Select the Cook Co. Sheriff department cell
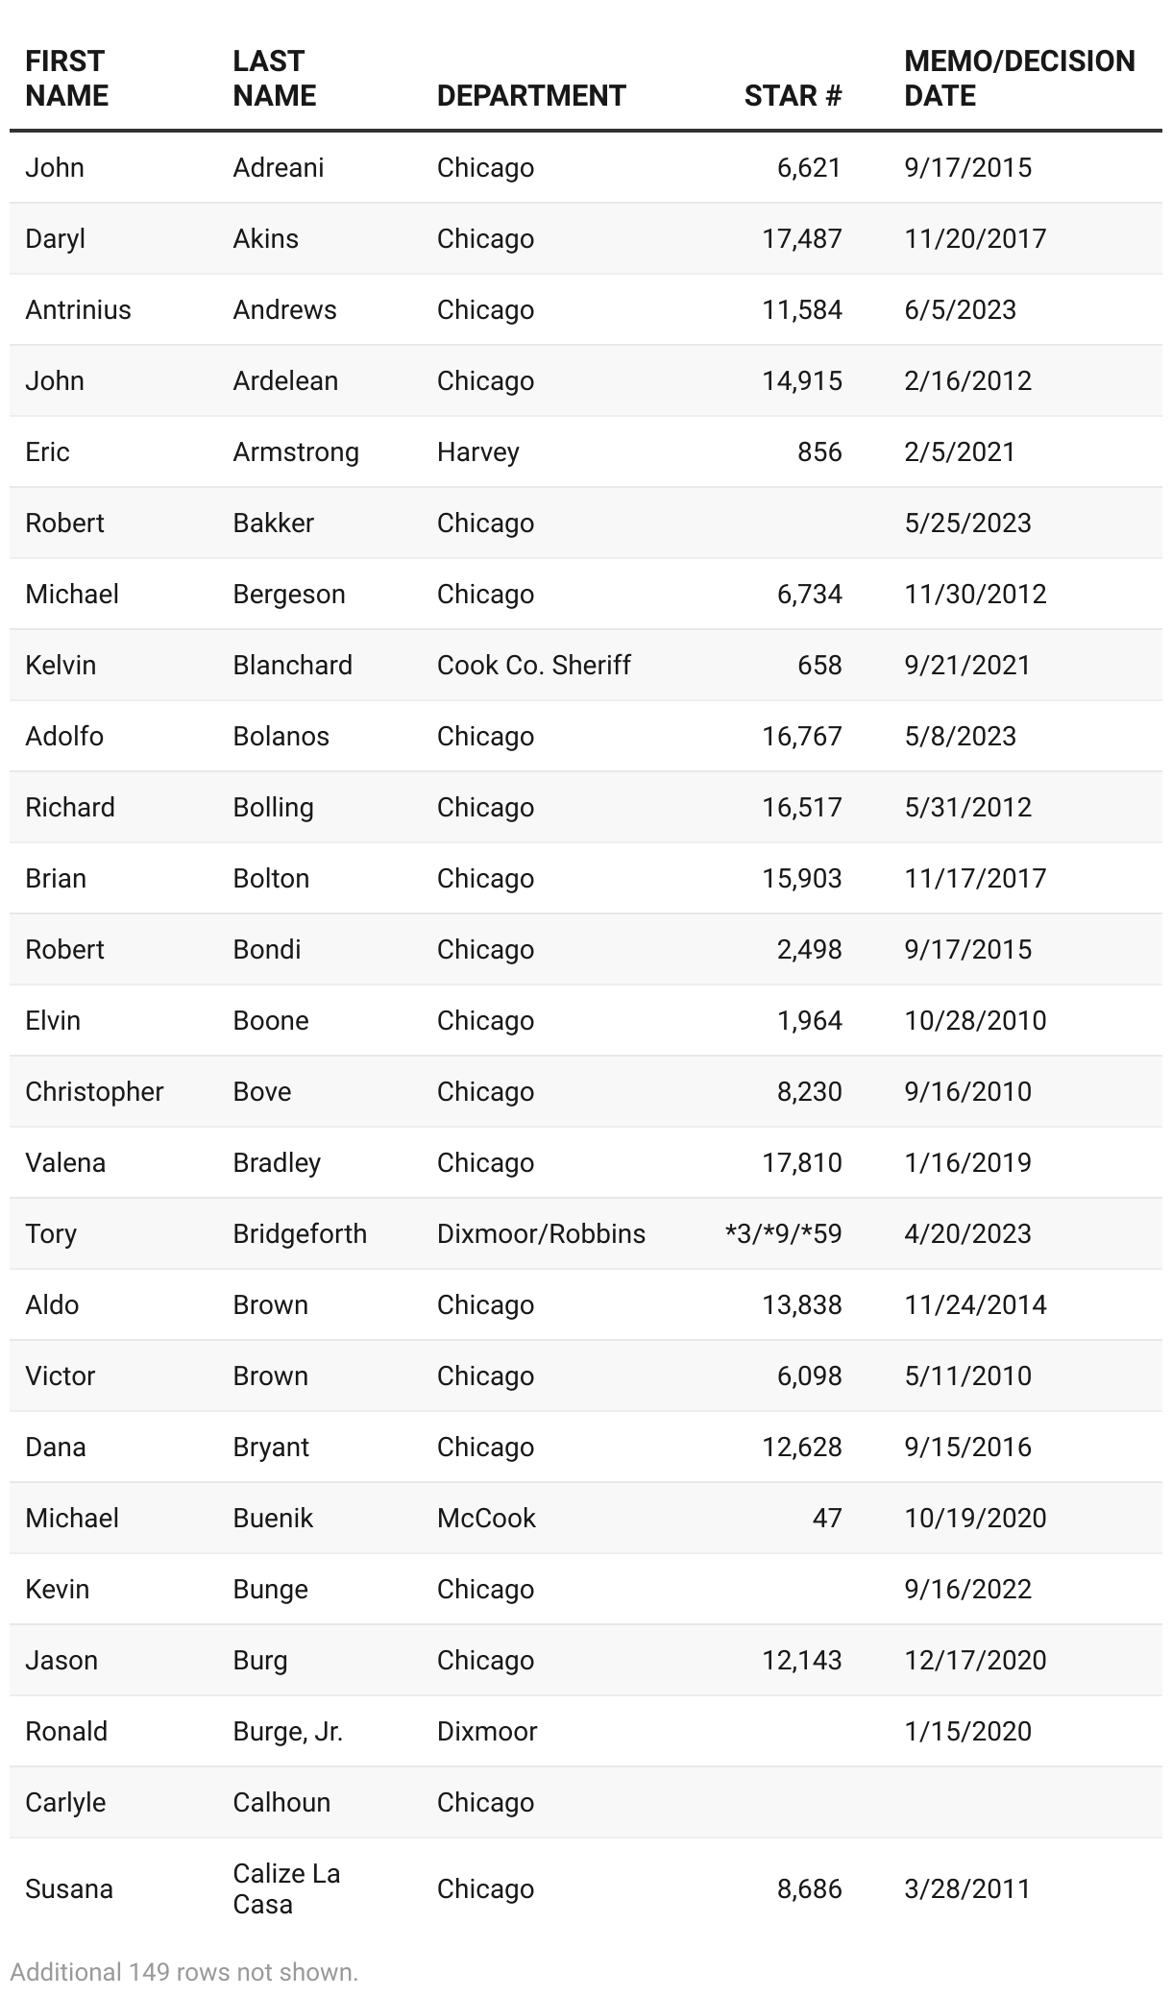 tap(533, 665)
